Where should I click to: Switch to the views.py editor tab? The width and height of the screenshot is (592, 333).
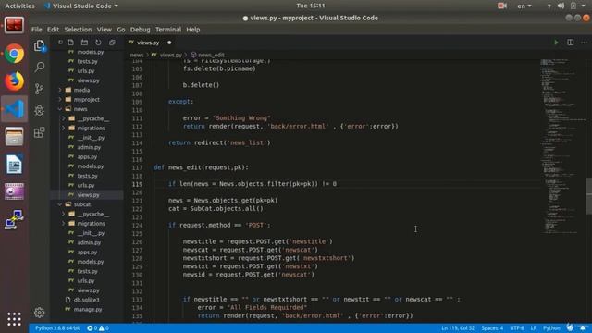tap(150, 43)
